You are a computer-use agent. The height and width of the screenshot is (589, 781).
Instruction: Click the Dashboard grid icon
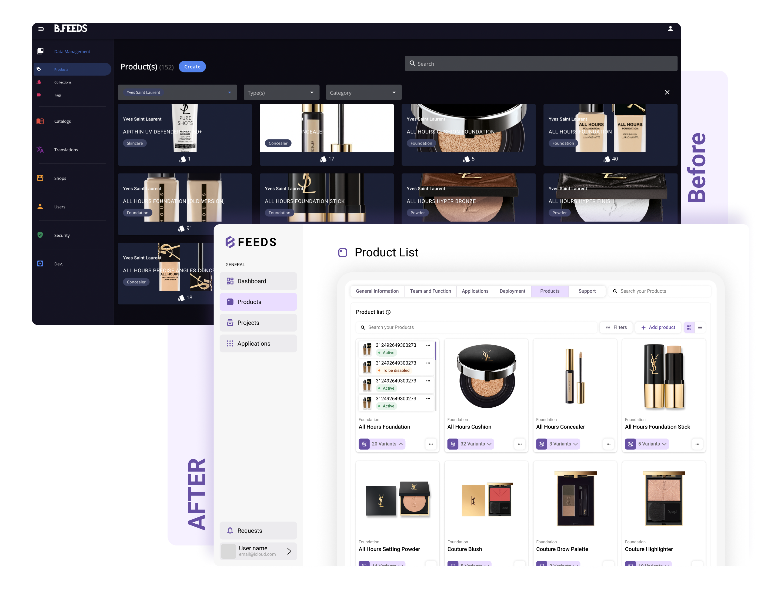pyautogui.click(x=230, y=281)
